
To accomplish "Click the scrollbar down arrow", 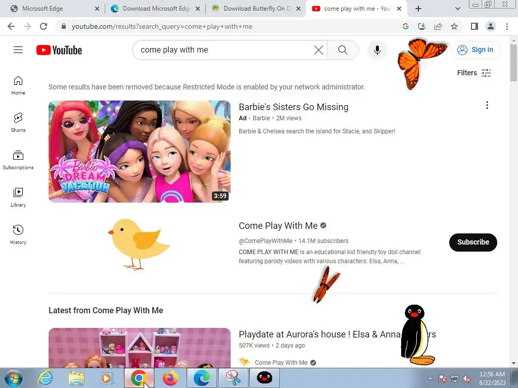I will (x=513, y=364).
